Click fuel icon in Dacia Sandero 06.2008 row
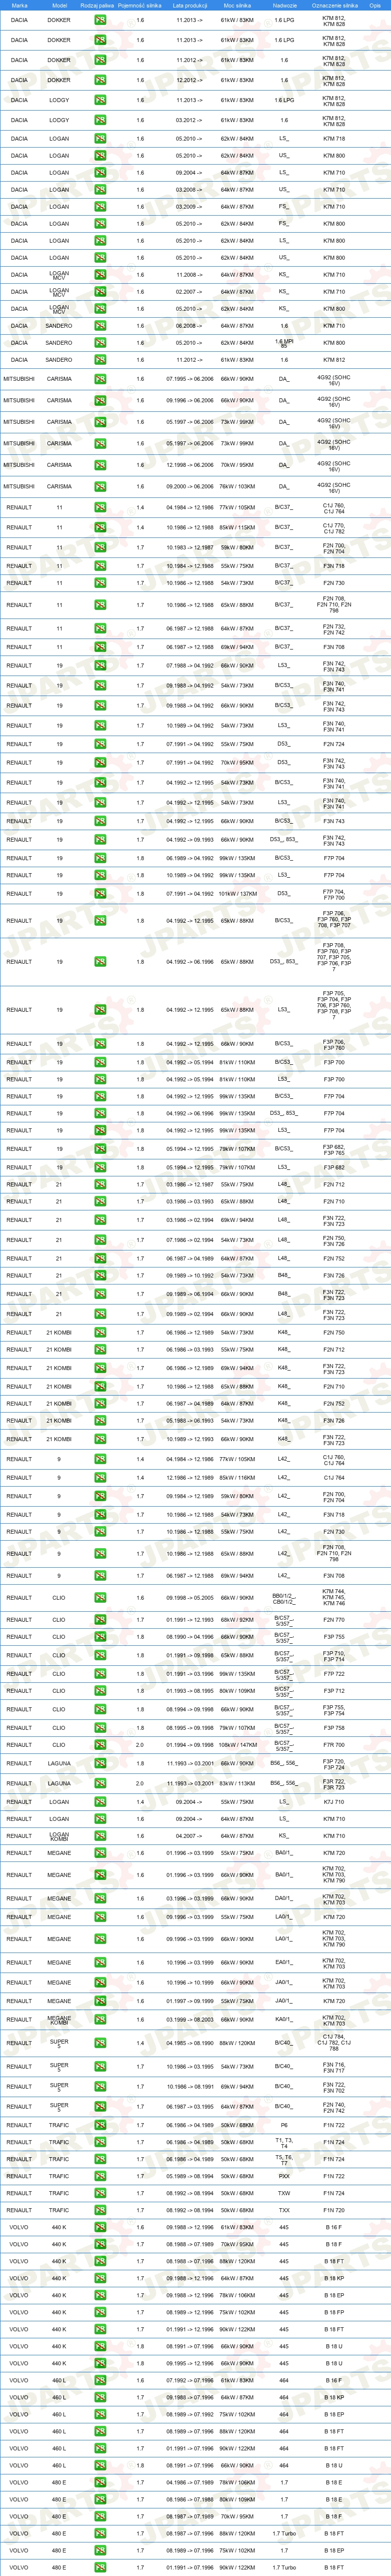 100,326
